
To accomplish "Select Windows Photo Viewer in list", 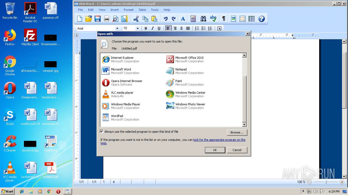I will [186, 106].
